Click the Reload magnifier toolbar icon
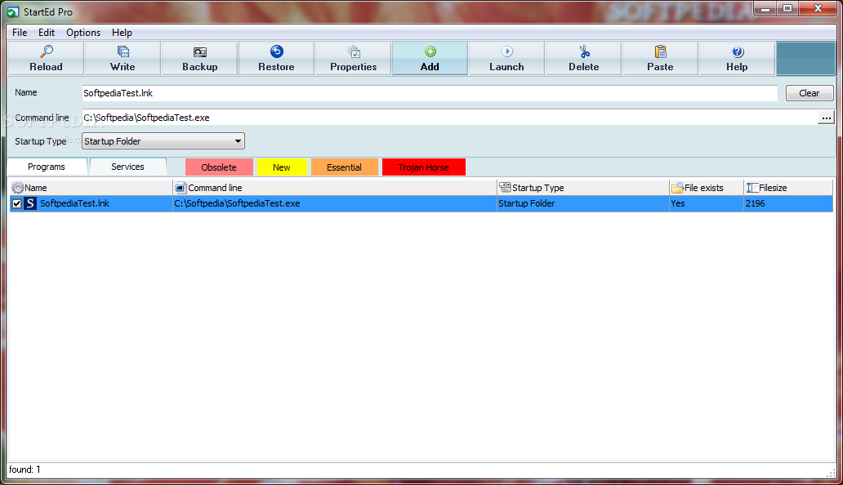The width and height of the screenshot is (843, 485). 47,51
